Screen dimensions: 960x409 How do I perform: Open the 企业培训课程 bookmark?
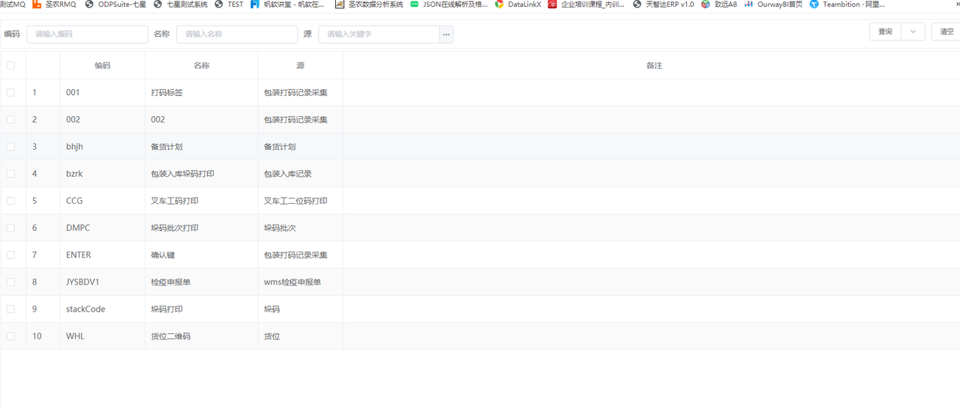[x=587, y=4]
